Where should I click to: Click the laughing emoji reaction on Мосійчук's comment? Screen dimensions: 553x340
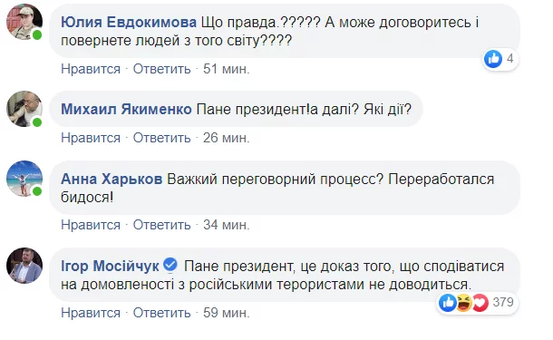tap(464, 302)
